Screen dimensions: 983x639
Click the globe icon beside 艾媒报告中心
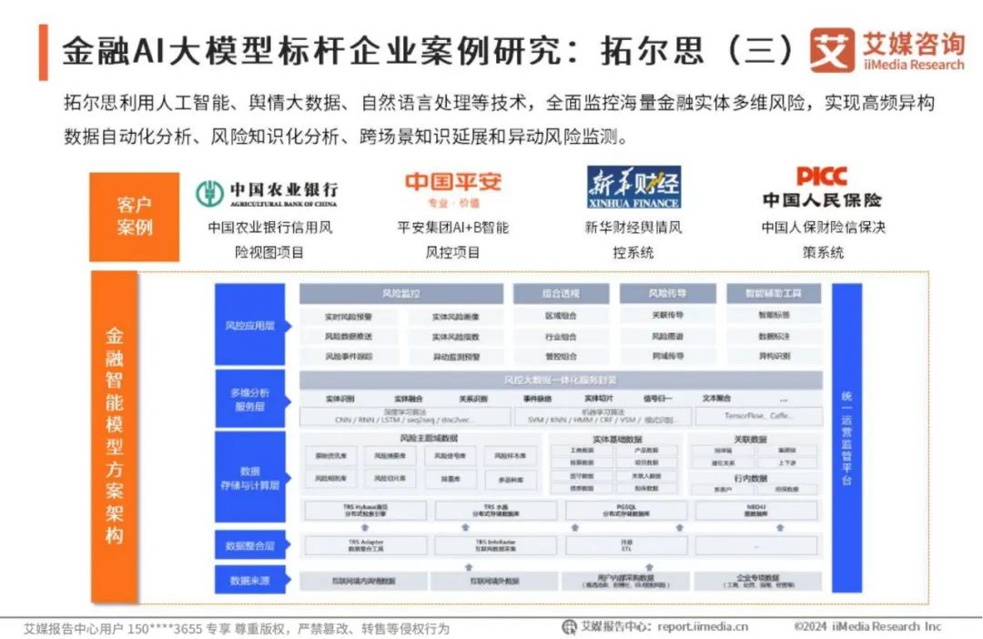(x=569, y=626)
